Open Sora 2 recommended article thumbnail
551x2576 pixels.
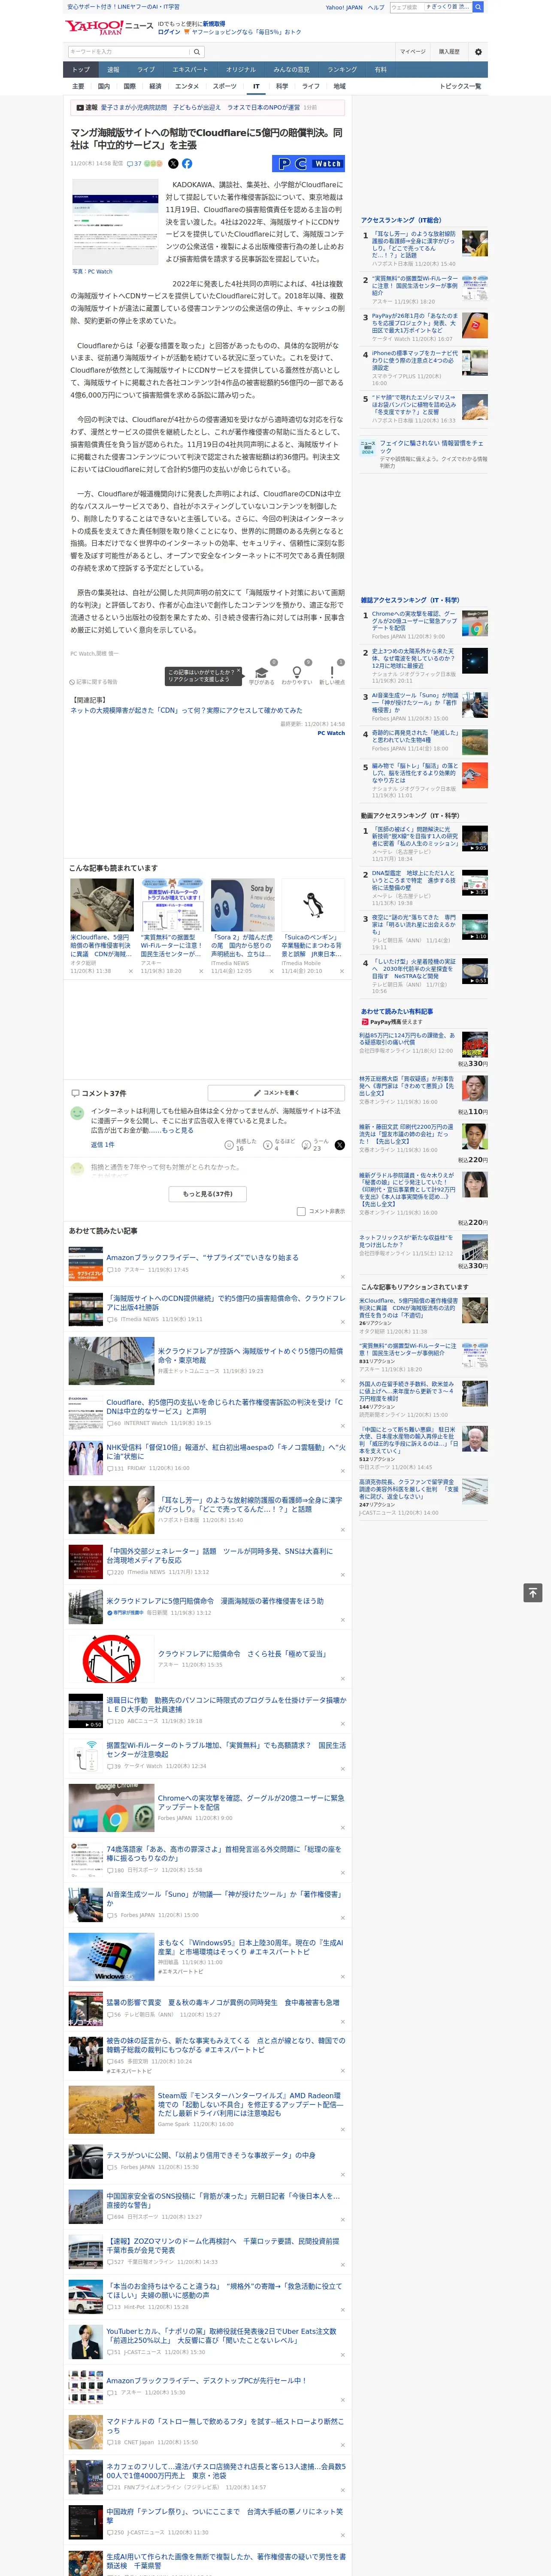tap(242, 906)
